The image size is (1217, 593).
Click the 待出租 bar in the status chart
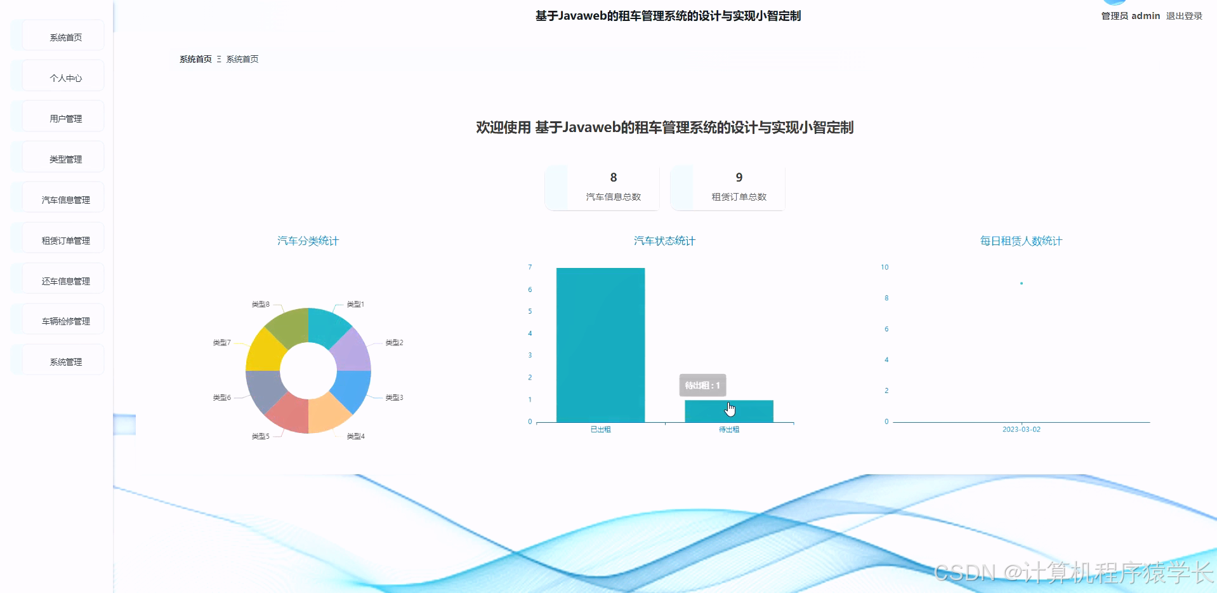[x=728, y=410]
